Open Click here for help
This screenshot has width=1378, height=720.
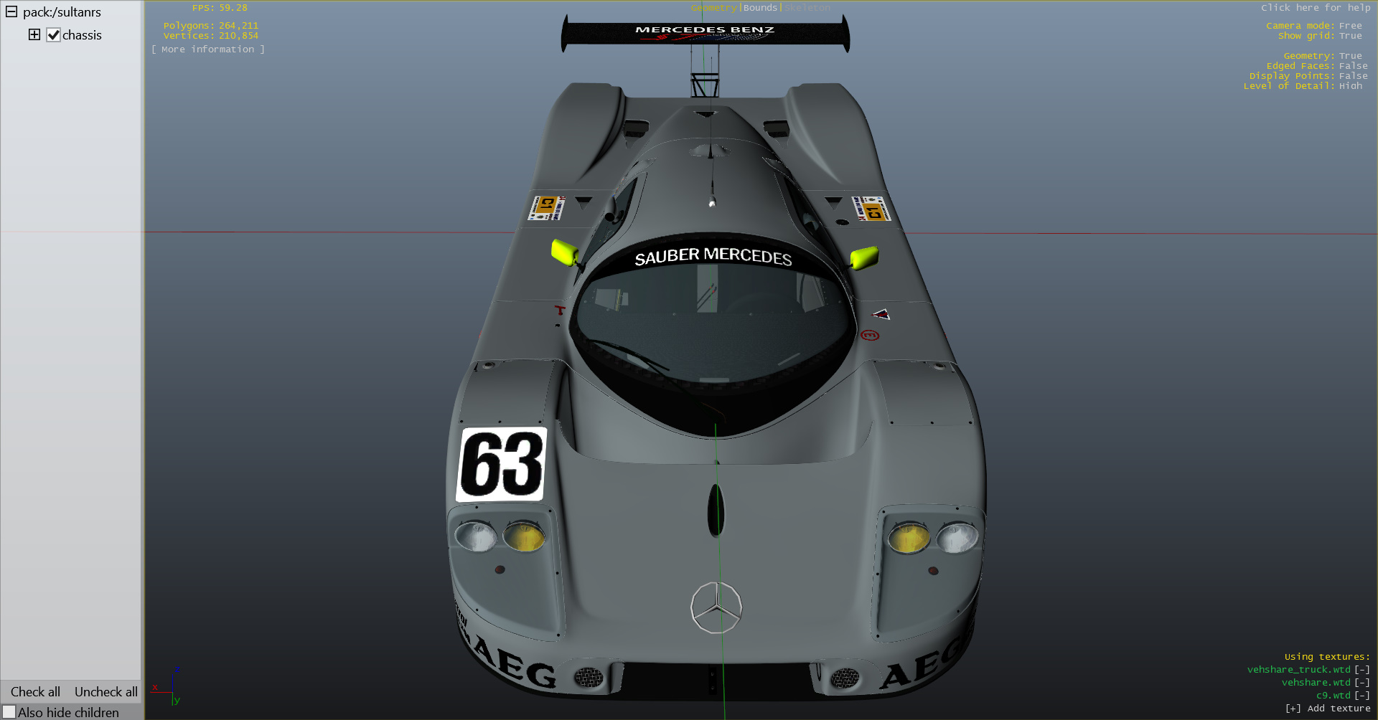pos(1316,7)
